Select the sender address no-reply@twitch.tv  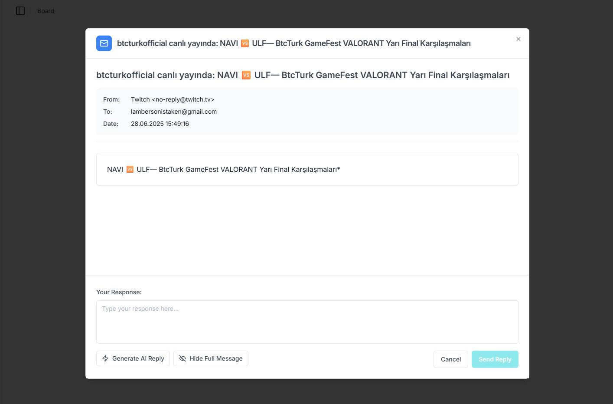click(183, 99)
